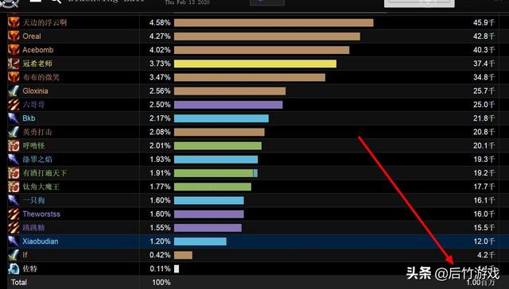The width and height of the screenshot is (509, 289).
Task: Click the blue bar in 涤罪之焰 row
Action: coord(216,160)
